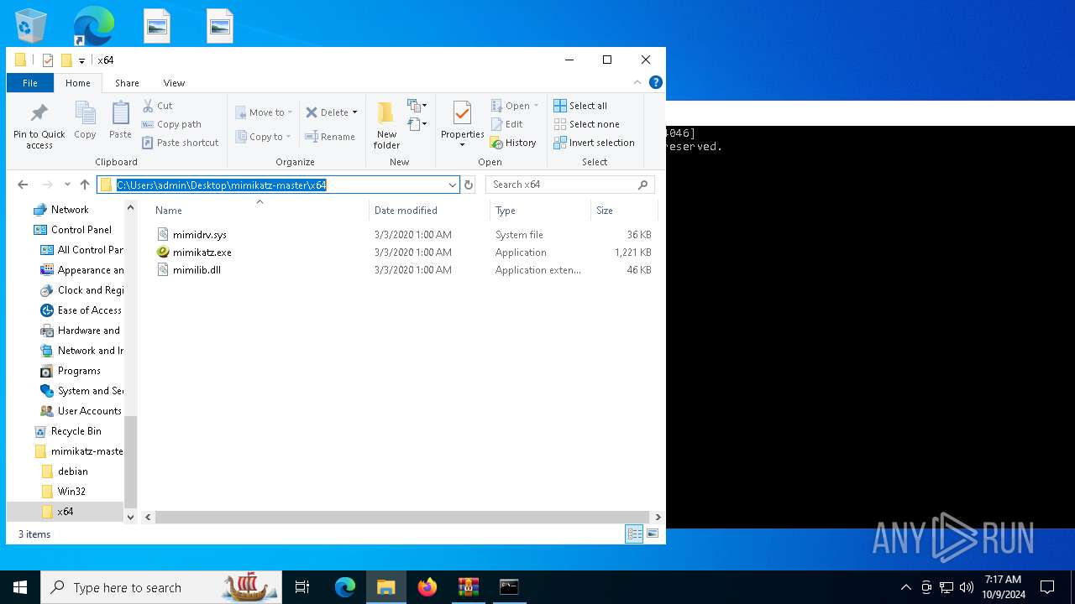Select the mimidrv.sys file
1075x604 pixels.
coord(199,235)
